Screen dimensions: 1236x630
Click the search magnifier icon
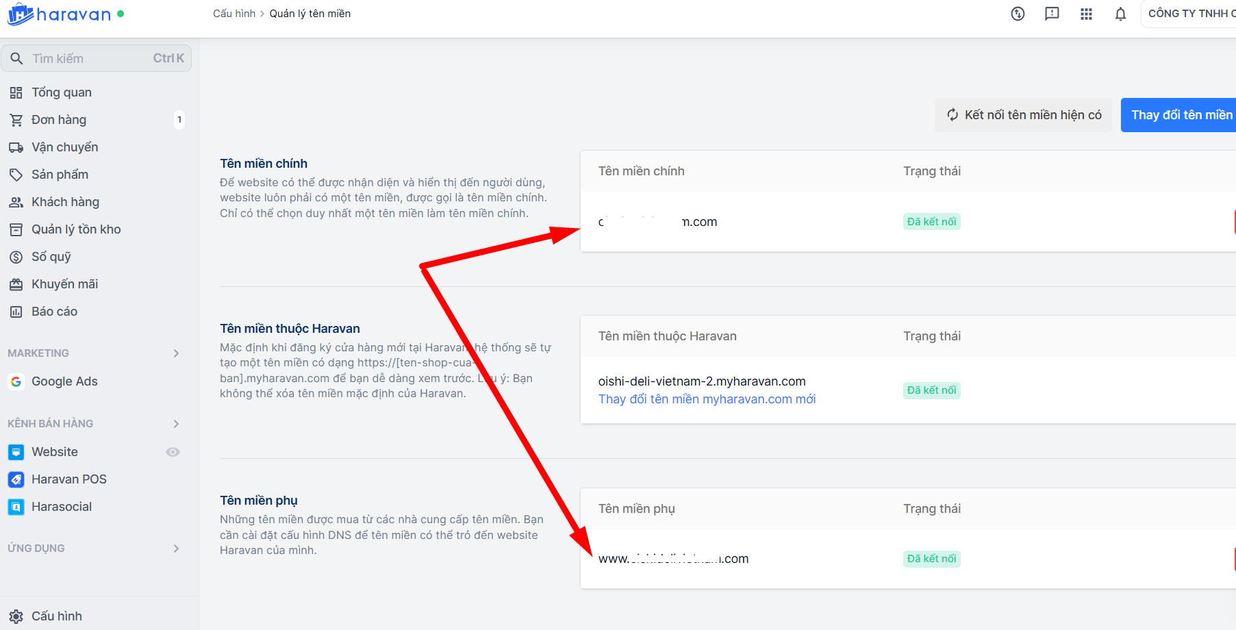16,58
